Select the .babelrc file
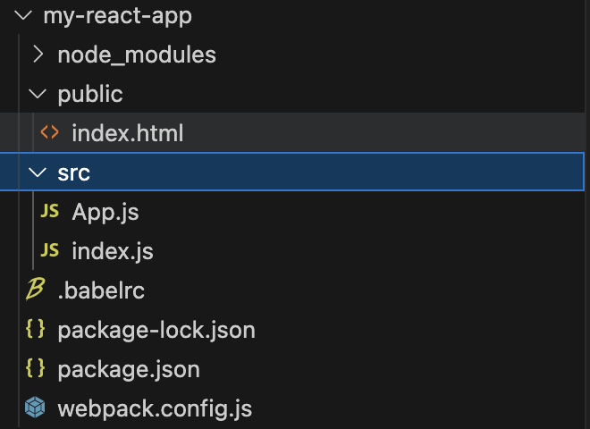Screen dimensions: 590x429 [100, 290]
